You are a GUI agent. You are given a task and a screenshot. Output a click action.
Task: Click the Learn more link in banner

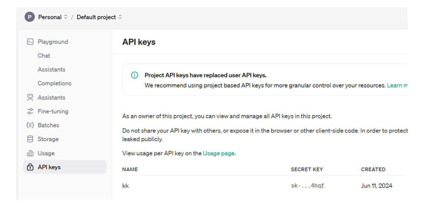point(397,86)
